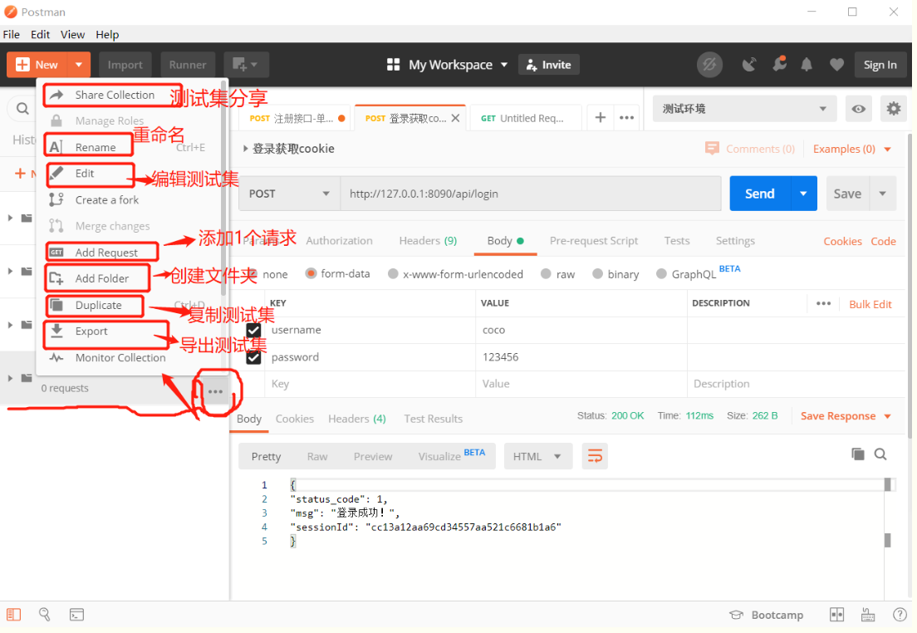Image resolution: width=917 pixels, height=633 pixels.
Task: Select the raw body radio button
Action: click(546, 274)
